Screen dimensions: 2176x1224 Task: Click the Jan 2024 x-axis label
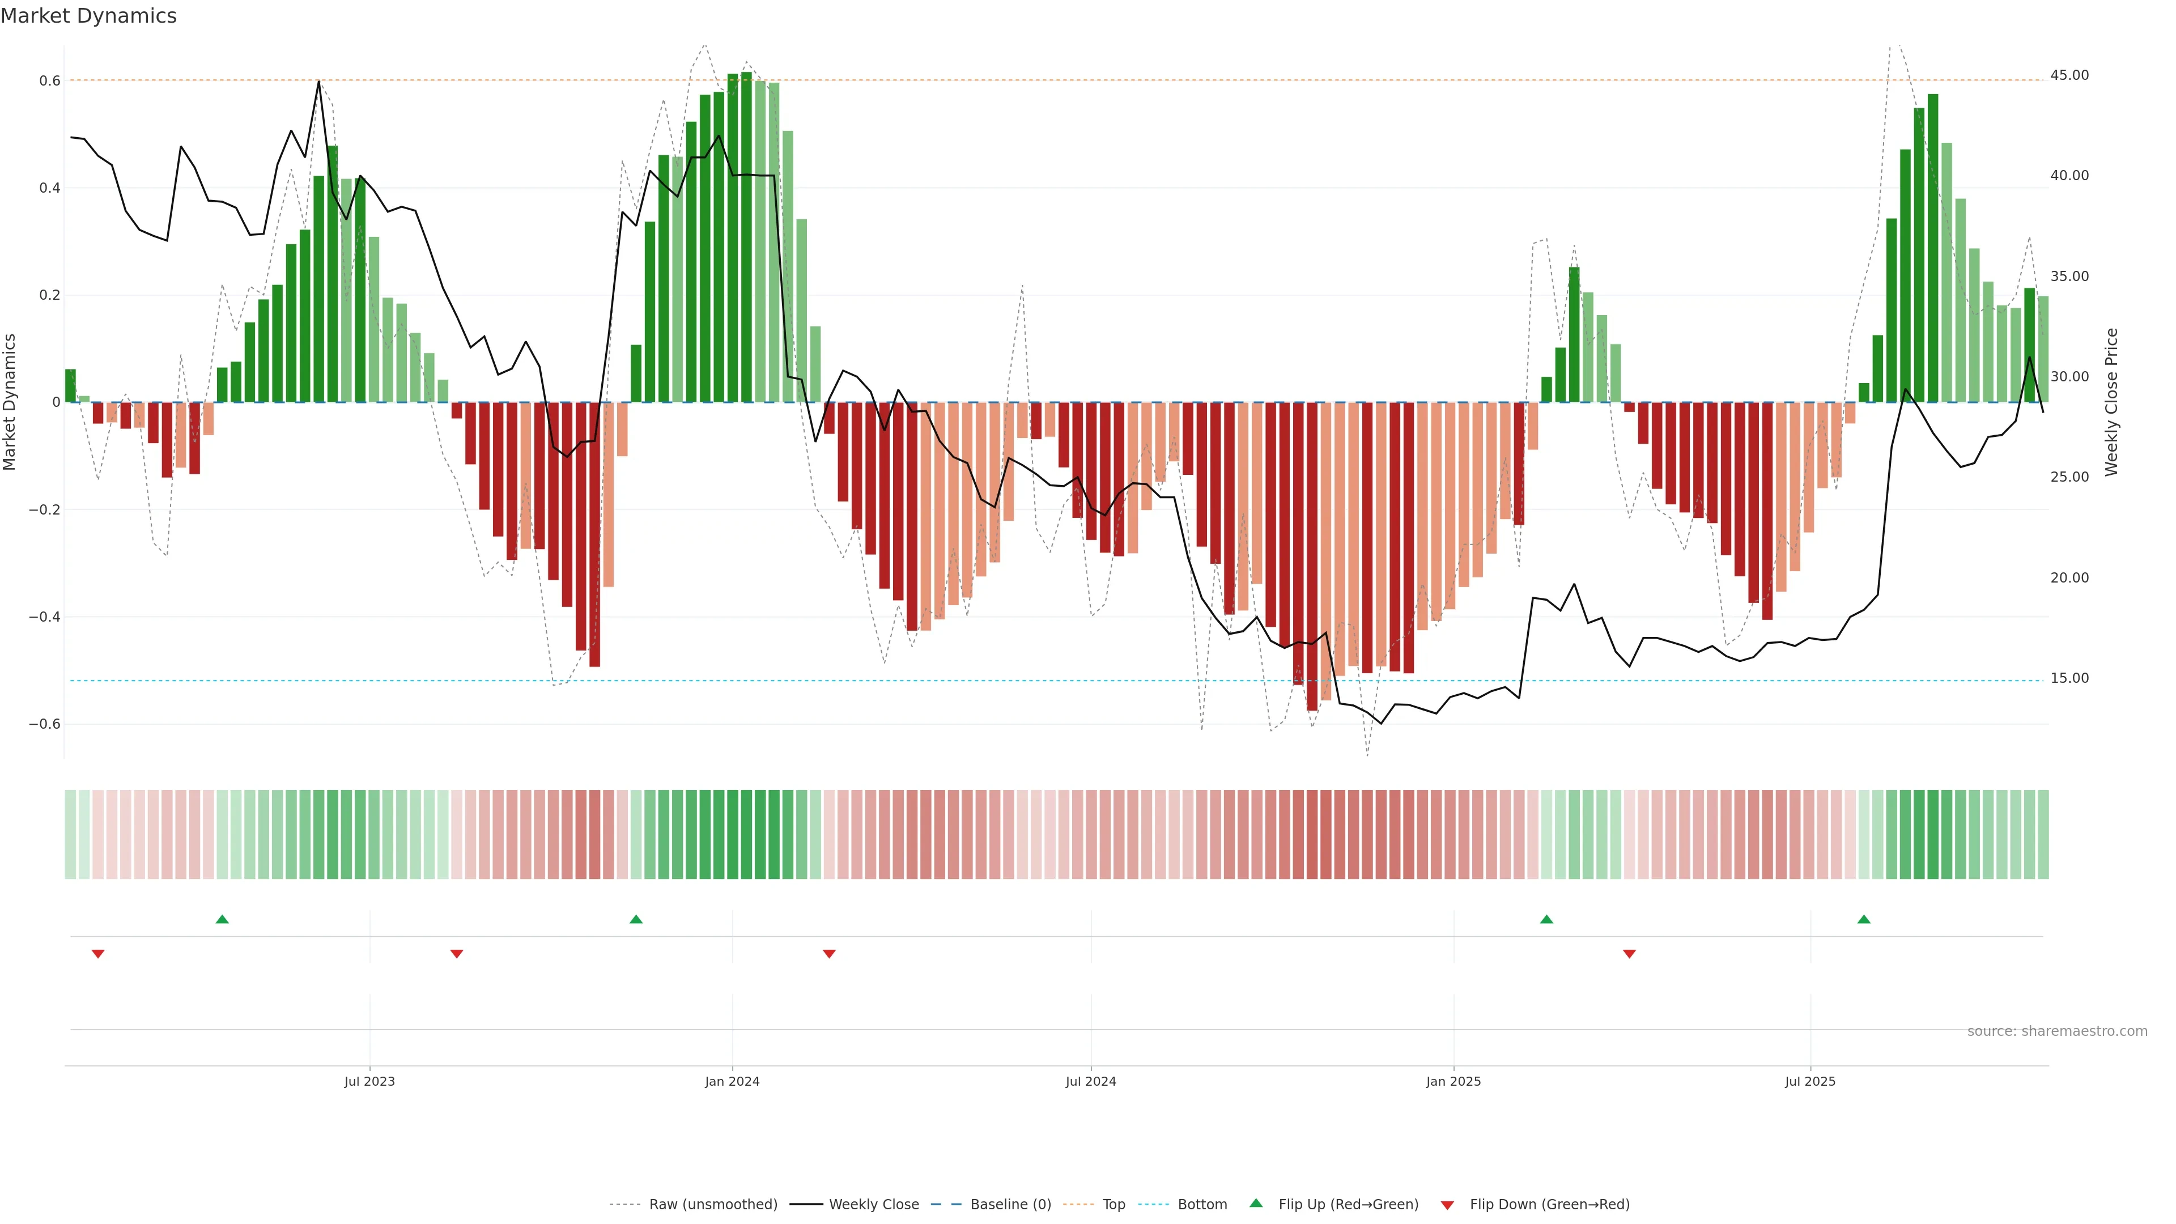click(732, 1081)
